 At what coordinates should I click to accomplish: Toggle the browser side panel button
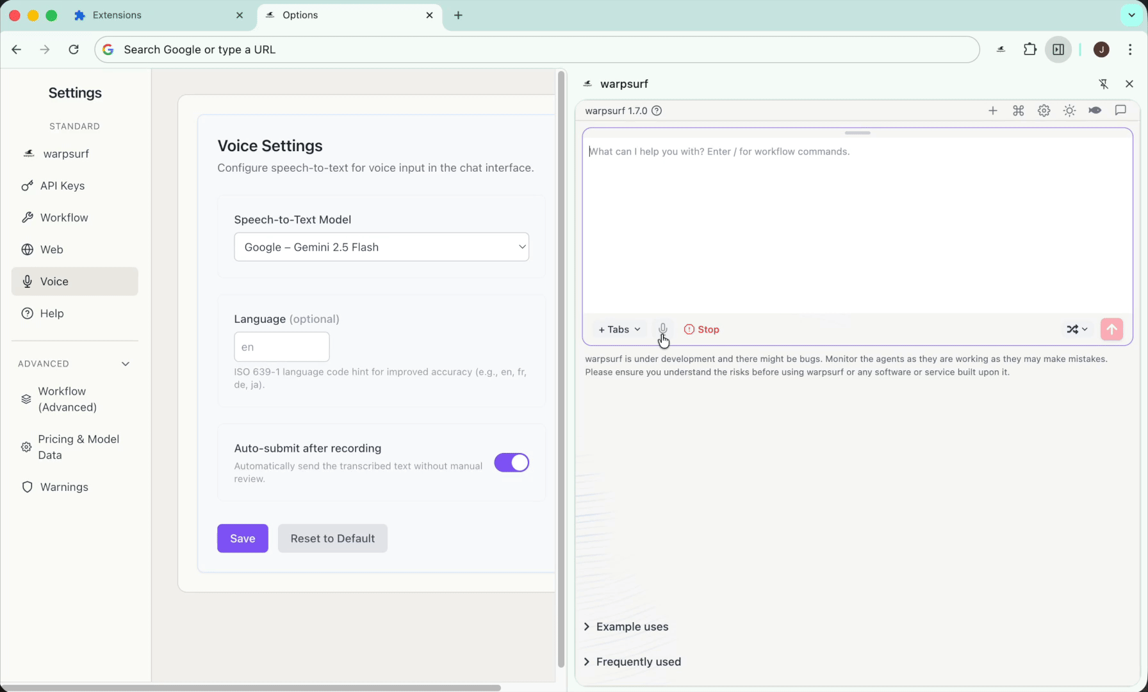point(1058,49)
